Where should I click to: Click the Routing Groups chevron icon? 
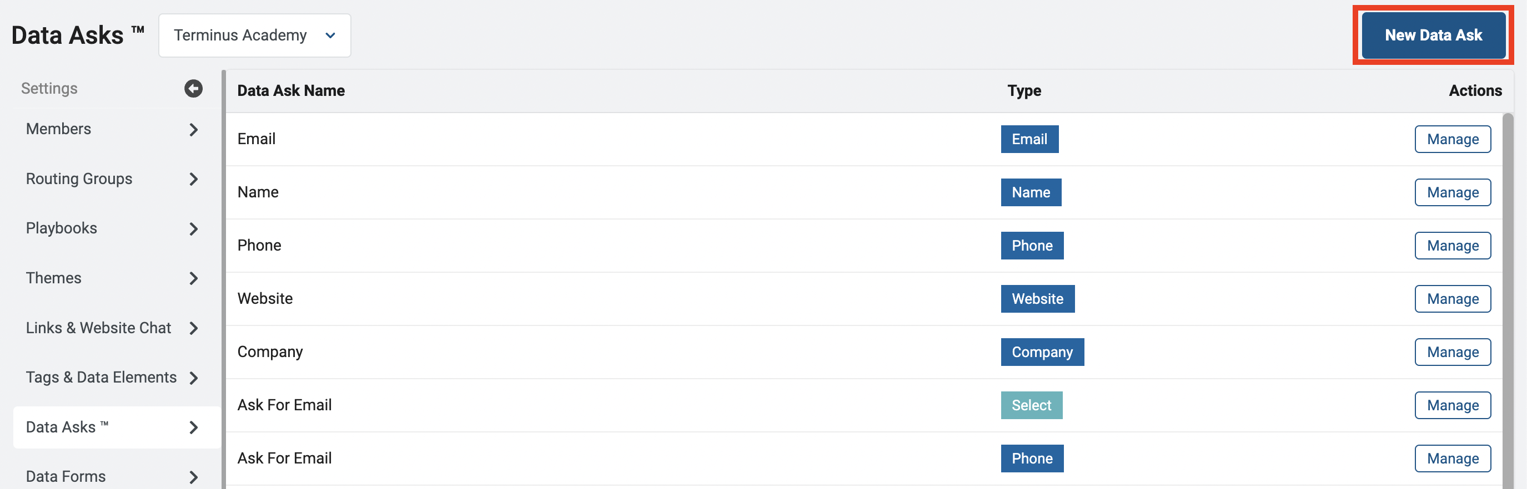(x=193, y=180)
